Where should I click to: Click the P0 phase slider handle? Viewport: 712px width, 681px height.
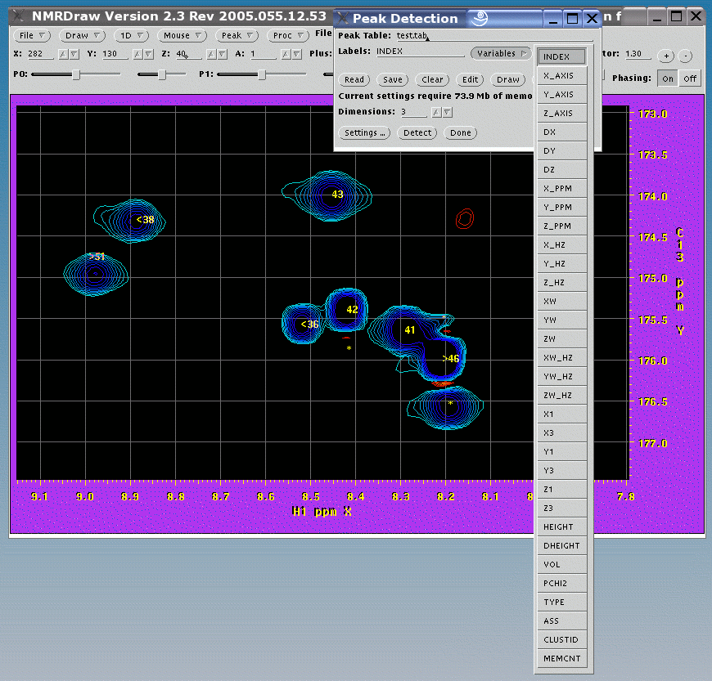[76, 74]
